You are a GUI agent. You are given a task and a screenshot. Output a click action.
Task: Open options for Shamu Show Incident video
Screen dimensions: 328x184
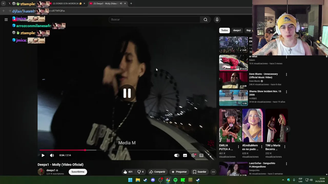286,92
